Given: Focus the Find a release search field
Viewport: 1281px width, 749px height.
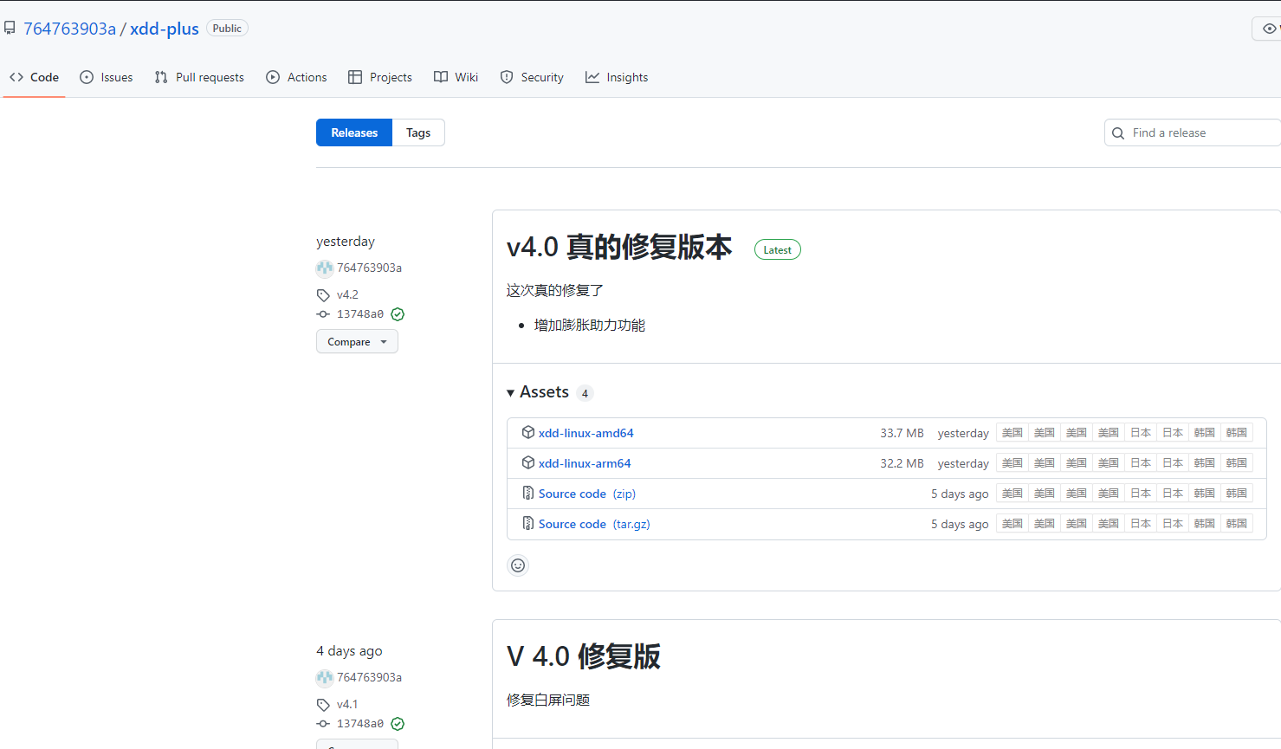Looking at the screenshot, I should point(1200,132).
